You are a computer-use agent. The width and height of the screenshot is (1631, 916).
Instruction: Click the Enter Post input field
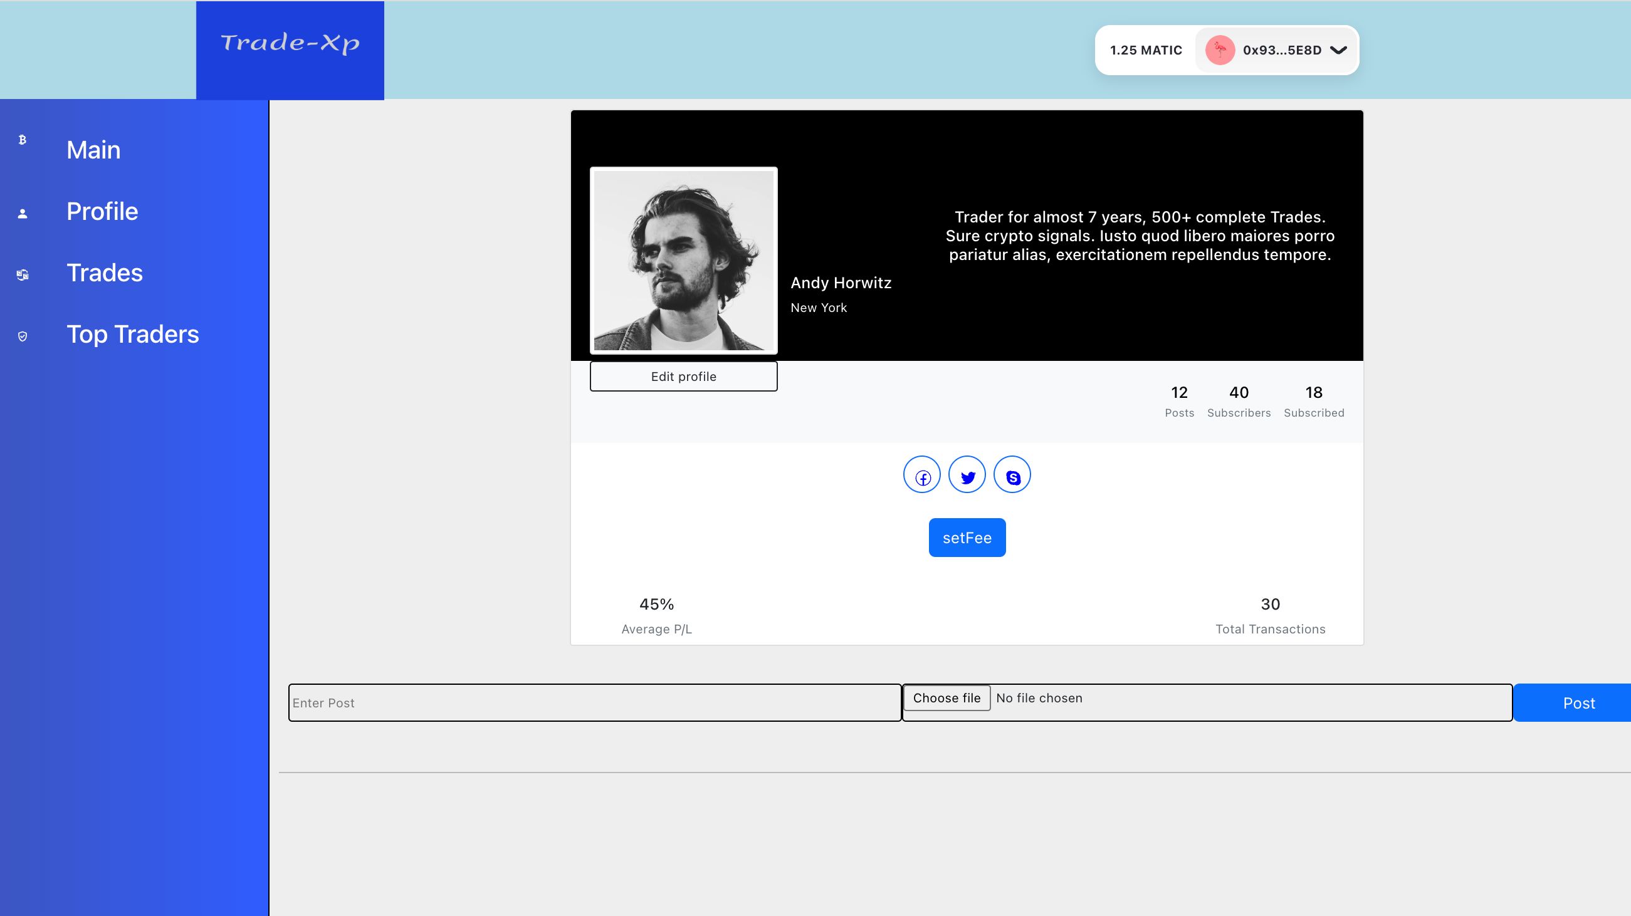click(594, 702)
